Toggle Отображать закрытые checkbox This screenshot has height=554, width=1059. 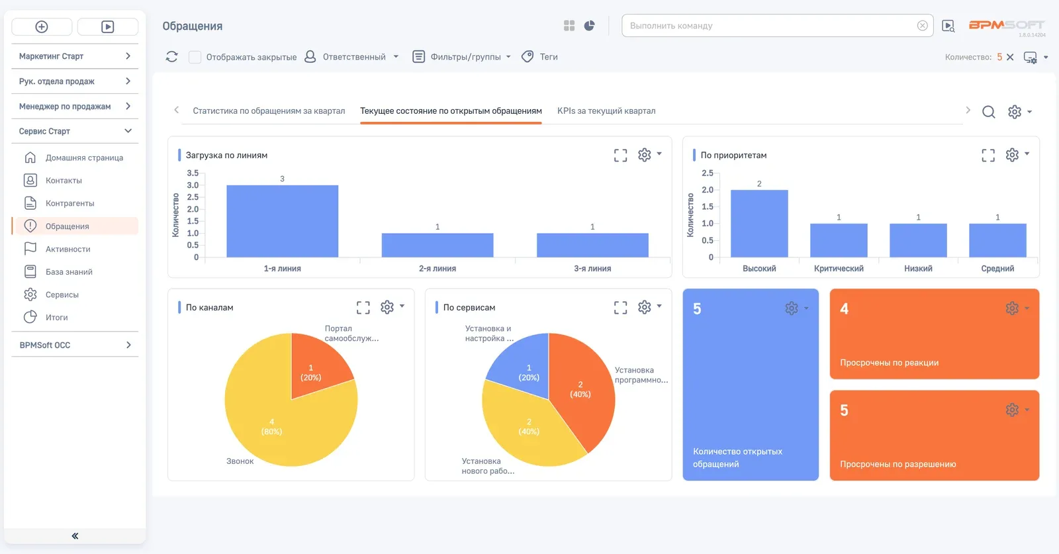click(x=195, y=57)
